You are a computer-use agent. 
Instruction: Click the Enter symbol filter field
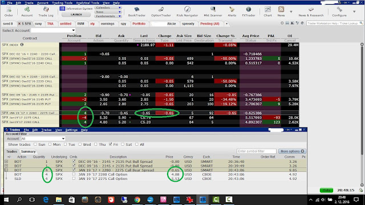click(x=256, y=151)
